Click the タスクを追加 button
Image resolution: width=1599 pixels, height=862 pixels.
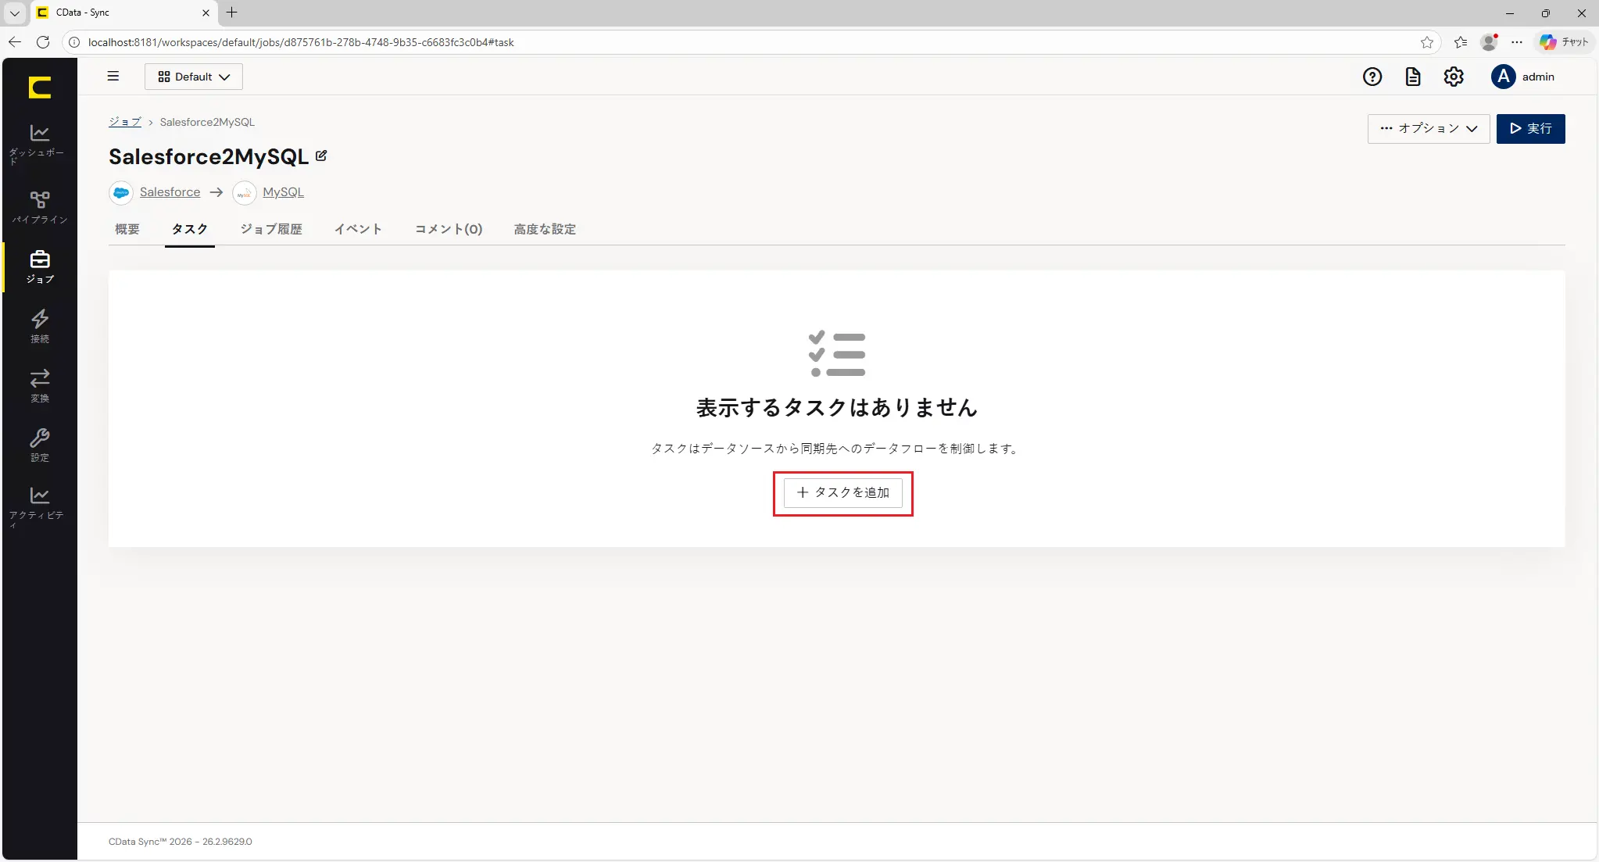coord(843,492)
